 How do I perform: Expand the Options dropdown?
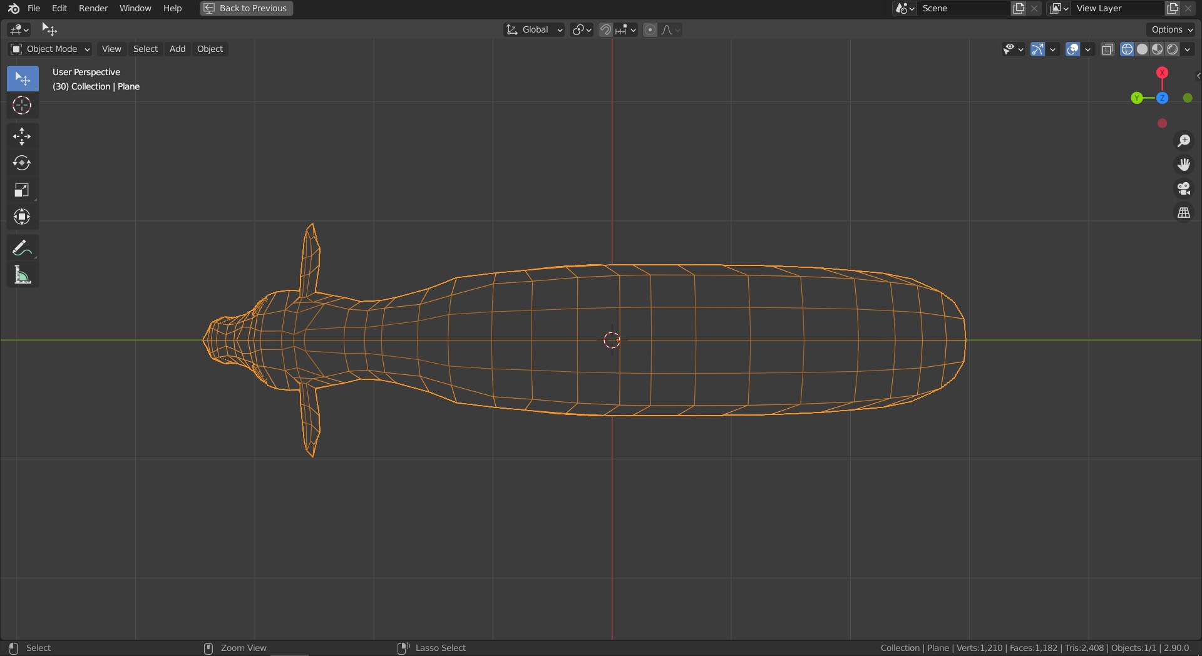(1172, 29)
